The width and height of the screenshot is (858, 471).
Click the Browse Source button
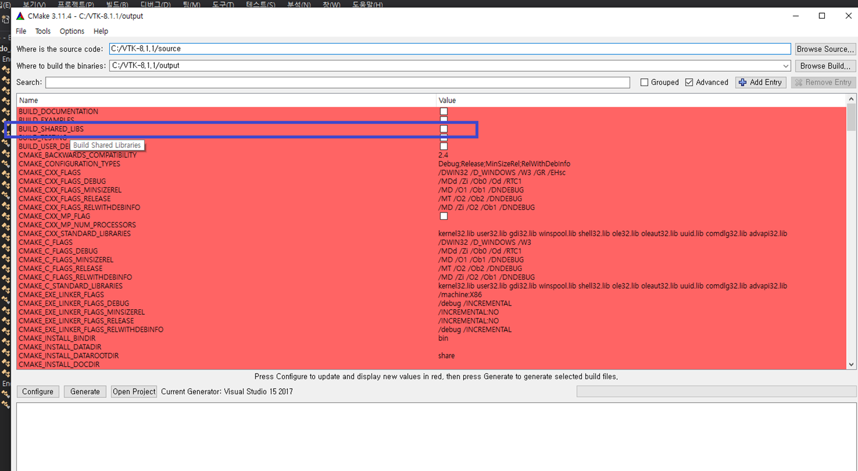(x=825, y=49)
